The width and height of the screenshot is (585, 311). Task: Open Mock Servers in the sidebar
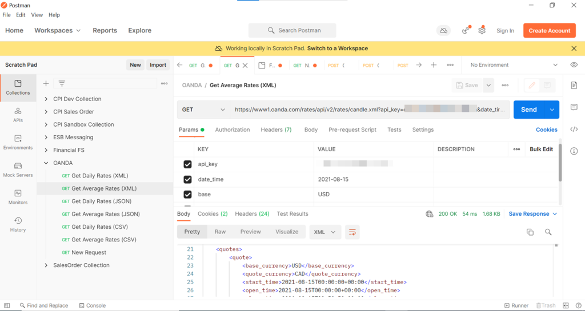pyautogui.click(x=18, y=170)
